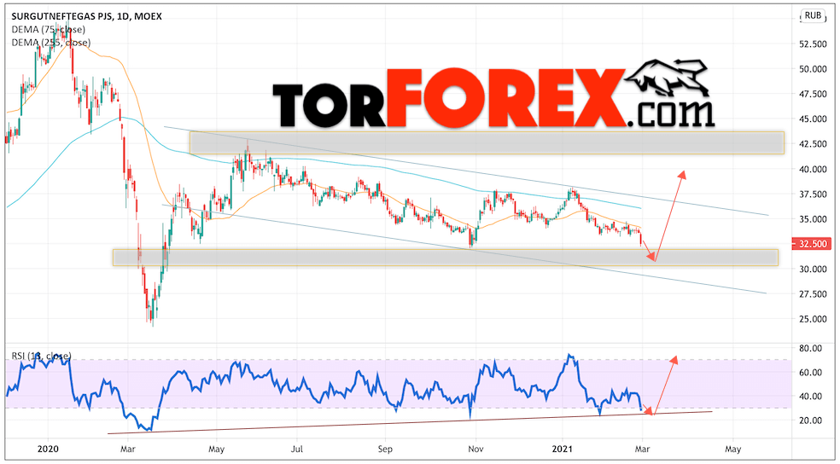Image resolution: width=840 pixels, height=464 pixels.
Task: Click the current price tag 32.500
Action: coord(813,243)
